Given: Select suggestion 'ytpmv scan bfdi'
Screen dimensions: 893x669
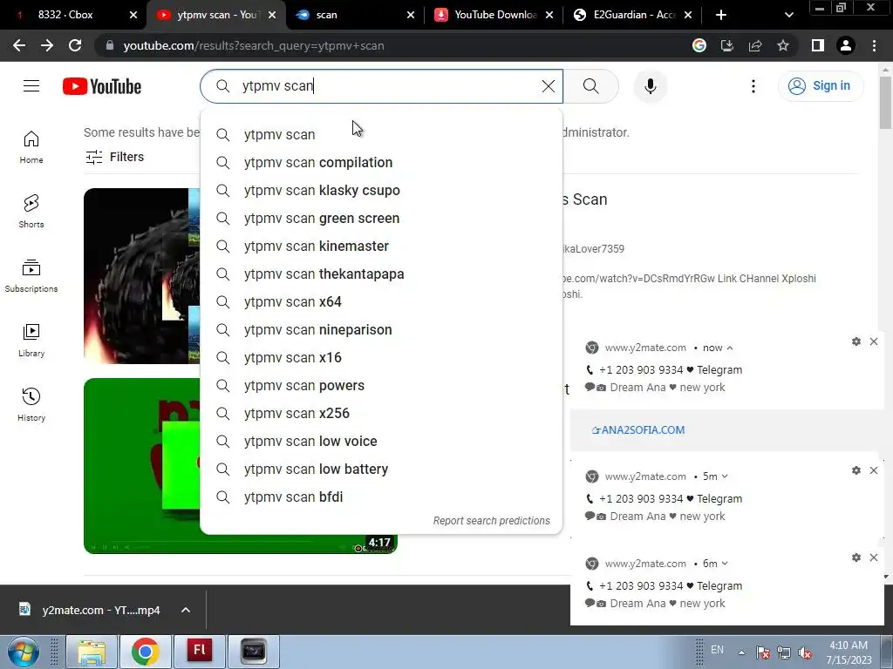Looking at the screenshot, I should coord(381,497).
